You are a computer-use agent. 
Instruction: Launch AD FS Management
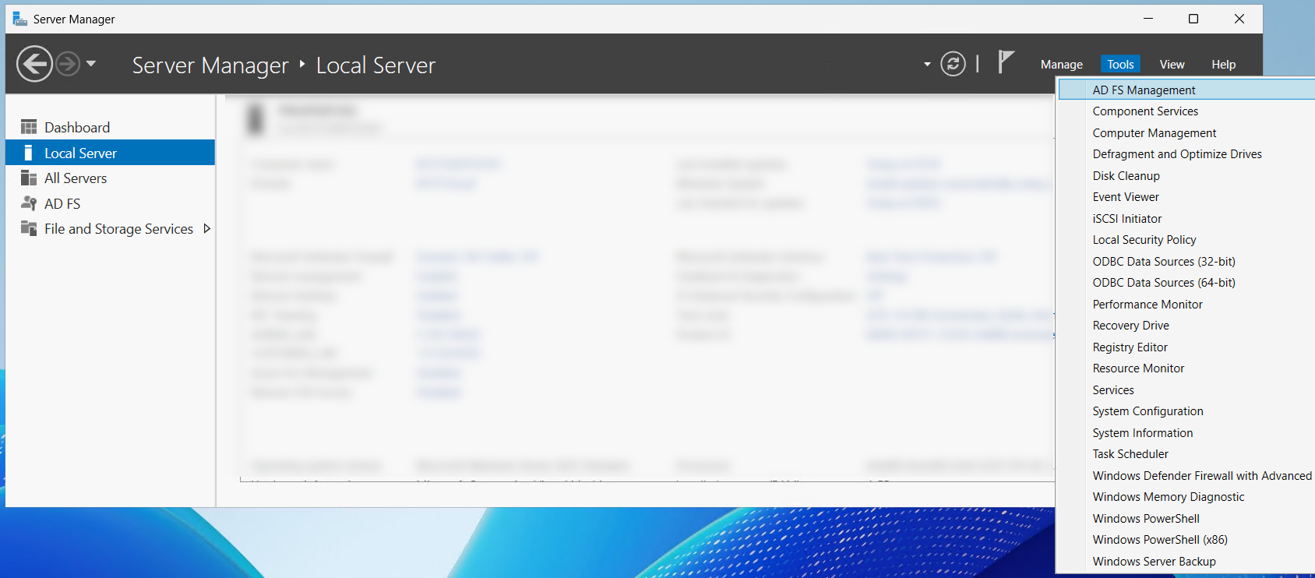coord(1186,90)
